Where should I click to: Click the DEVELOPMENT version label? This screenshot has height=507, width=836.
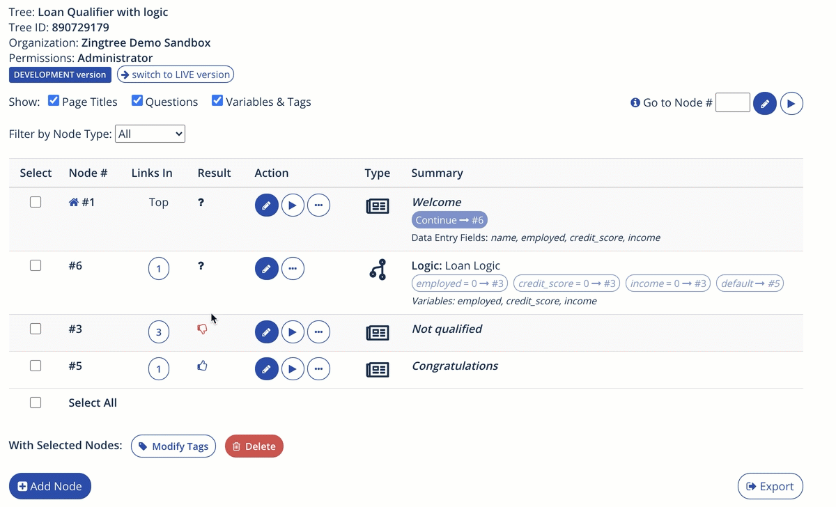(60, 74)
